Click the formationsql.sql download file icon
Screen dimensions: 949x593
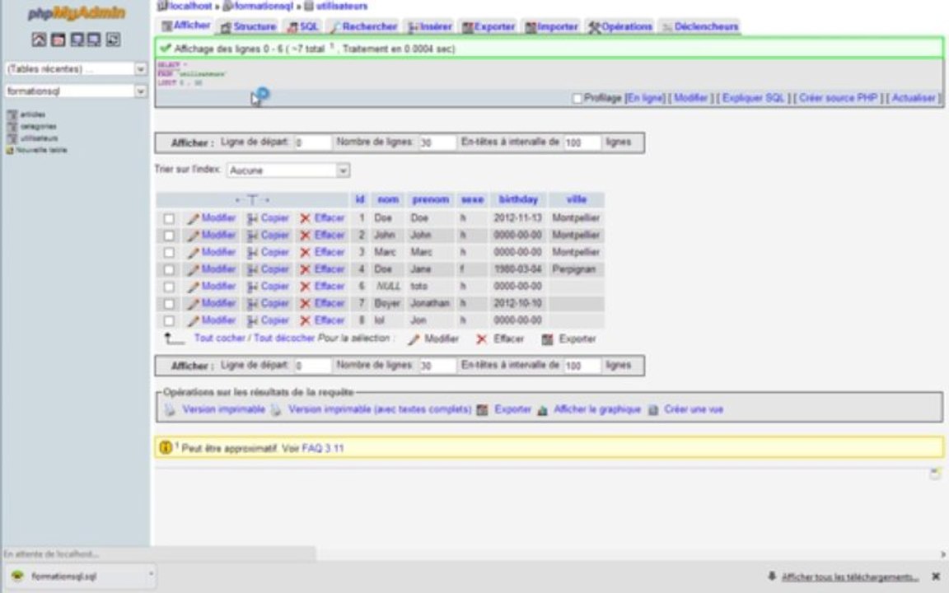[17, 576]
